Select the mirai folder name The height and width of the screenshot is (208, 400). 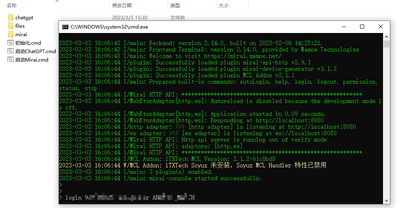pos(21,34)
